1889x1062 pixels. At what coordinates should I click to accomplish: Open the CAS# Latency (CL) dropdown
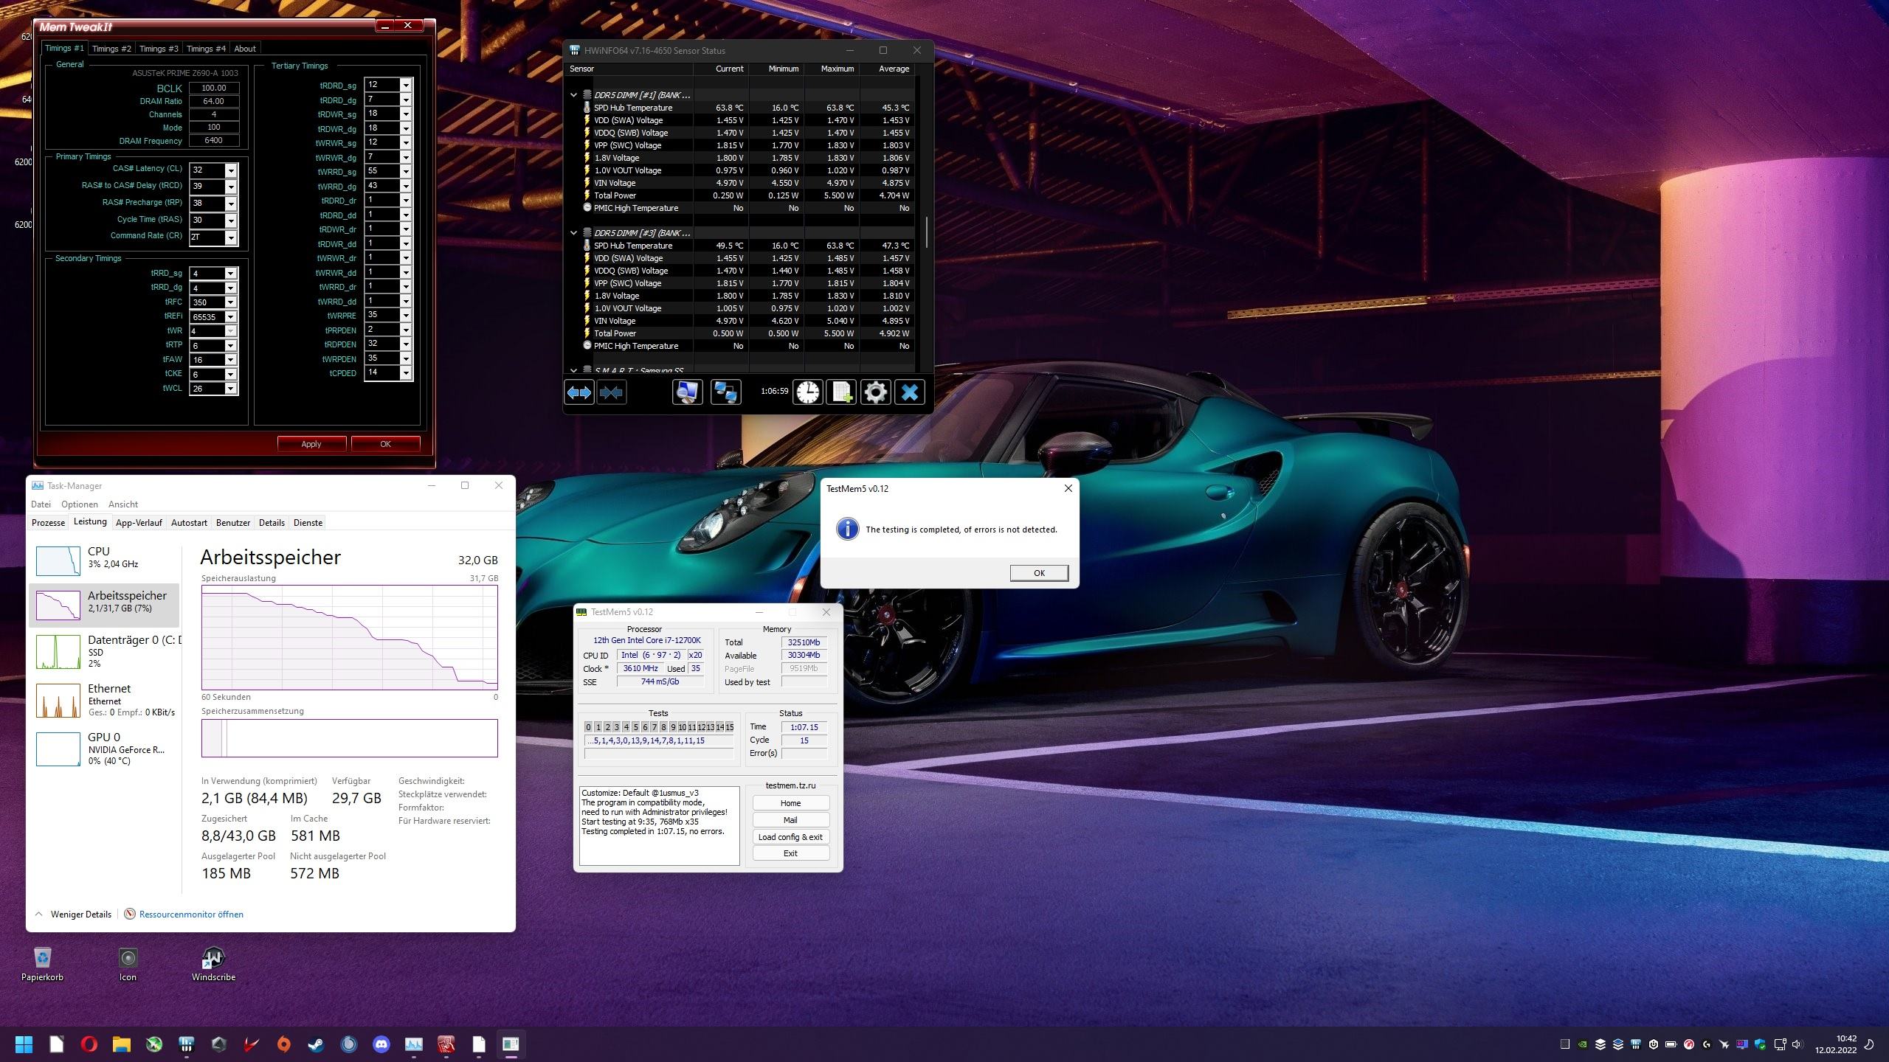[231, 170]
